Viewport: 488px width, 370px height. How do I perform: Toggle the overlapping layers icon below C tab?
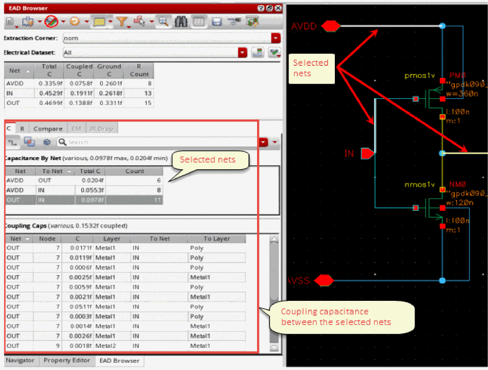[29, 142]
